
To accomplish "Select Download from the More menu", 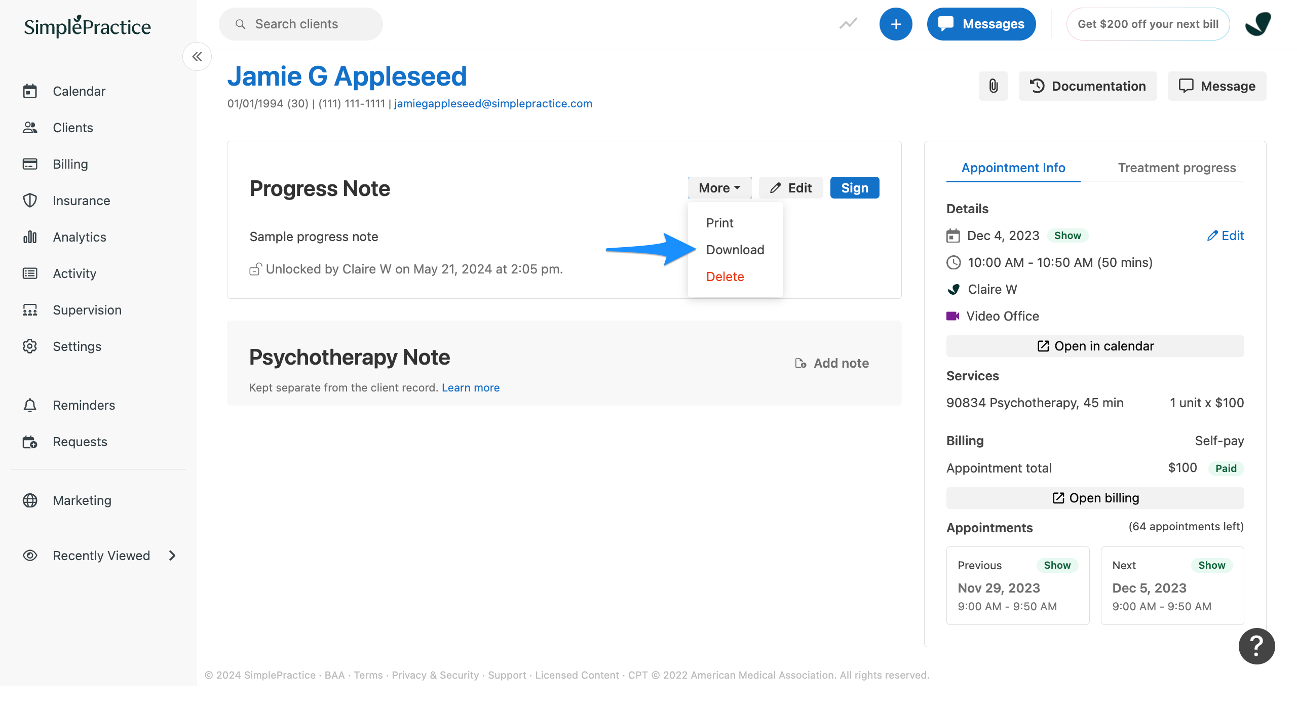I will coord(735,250).
